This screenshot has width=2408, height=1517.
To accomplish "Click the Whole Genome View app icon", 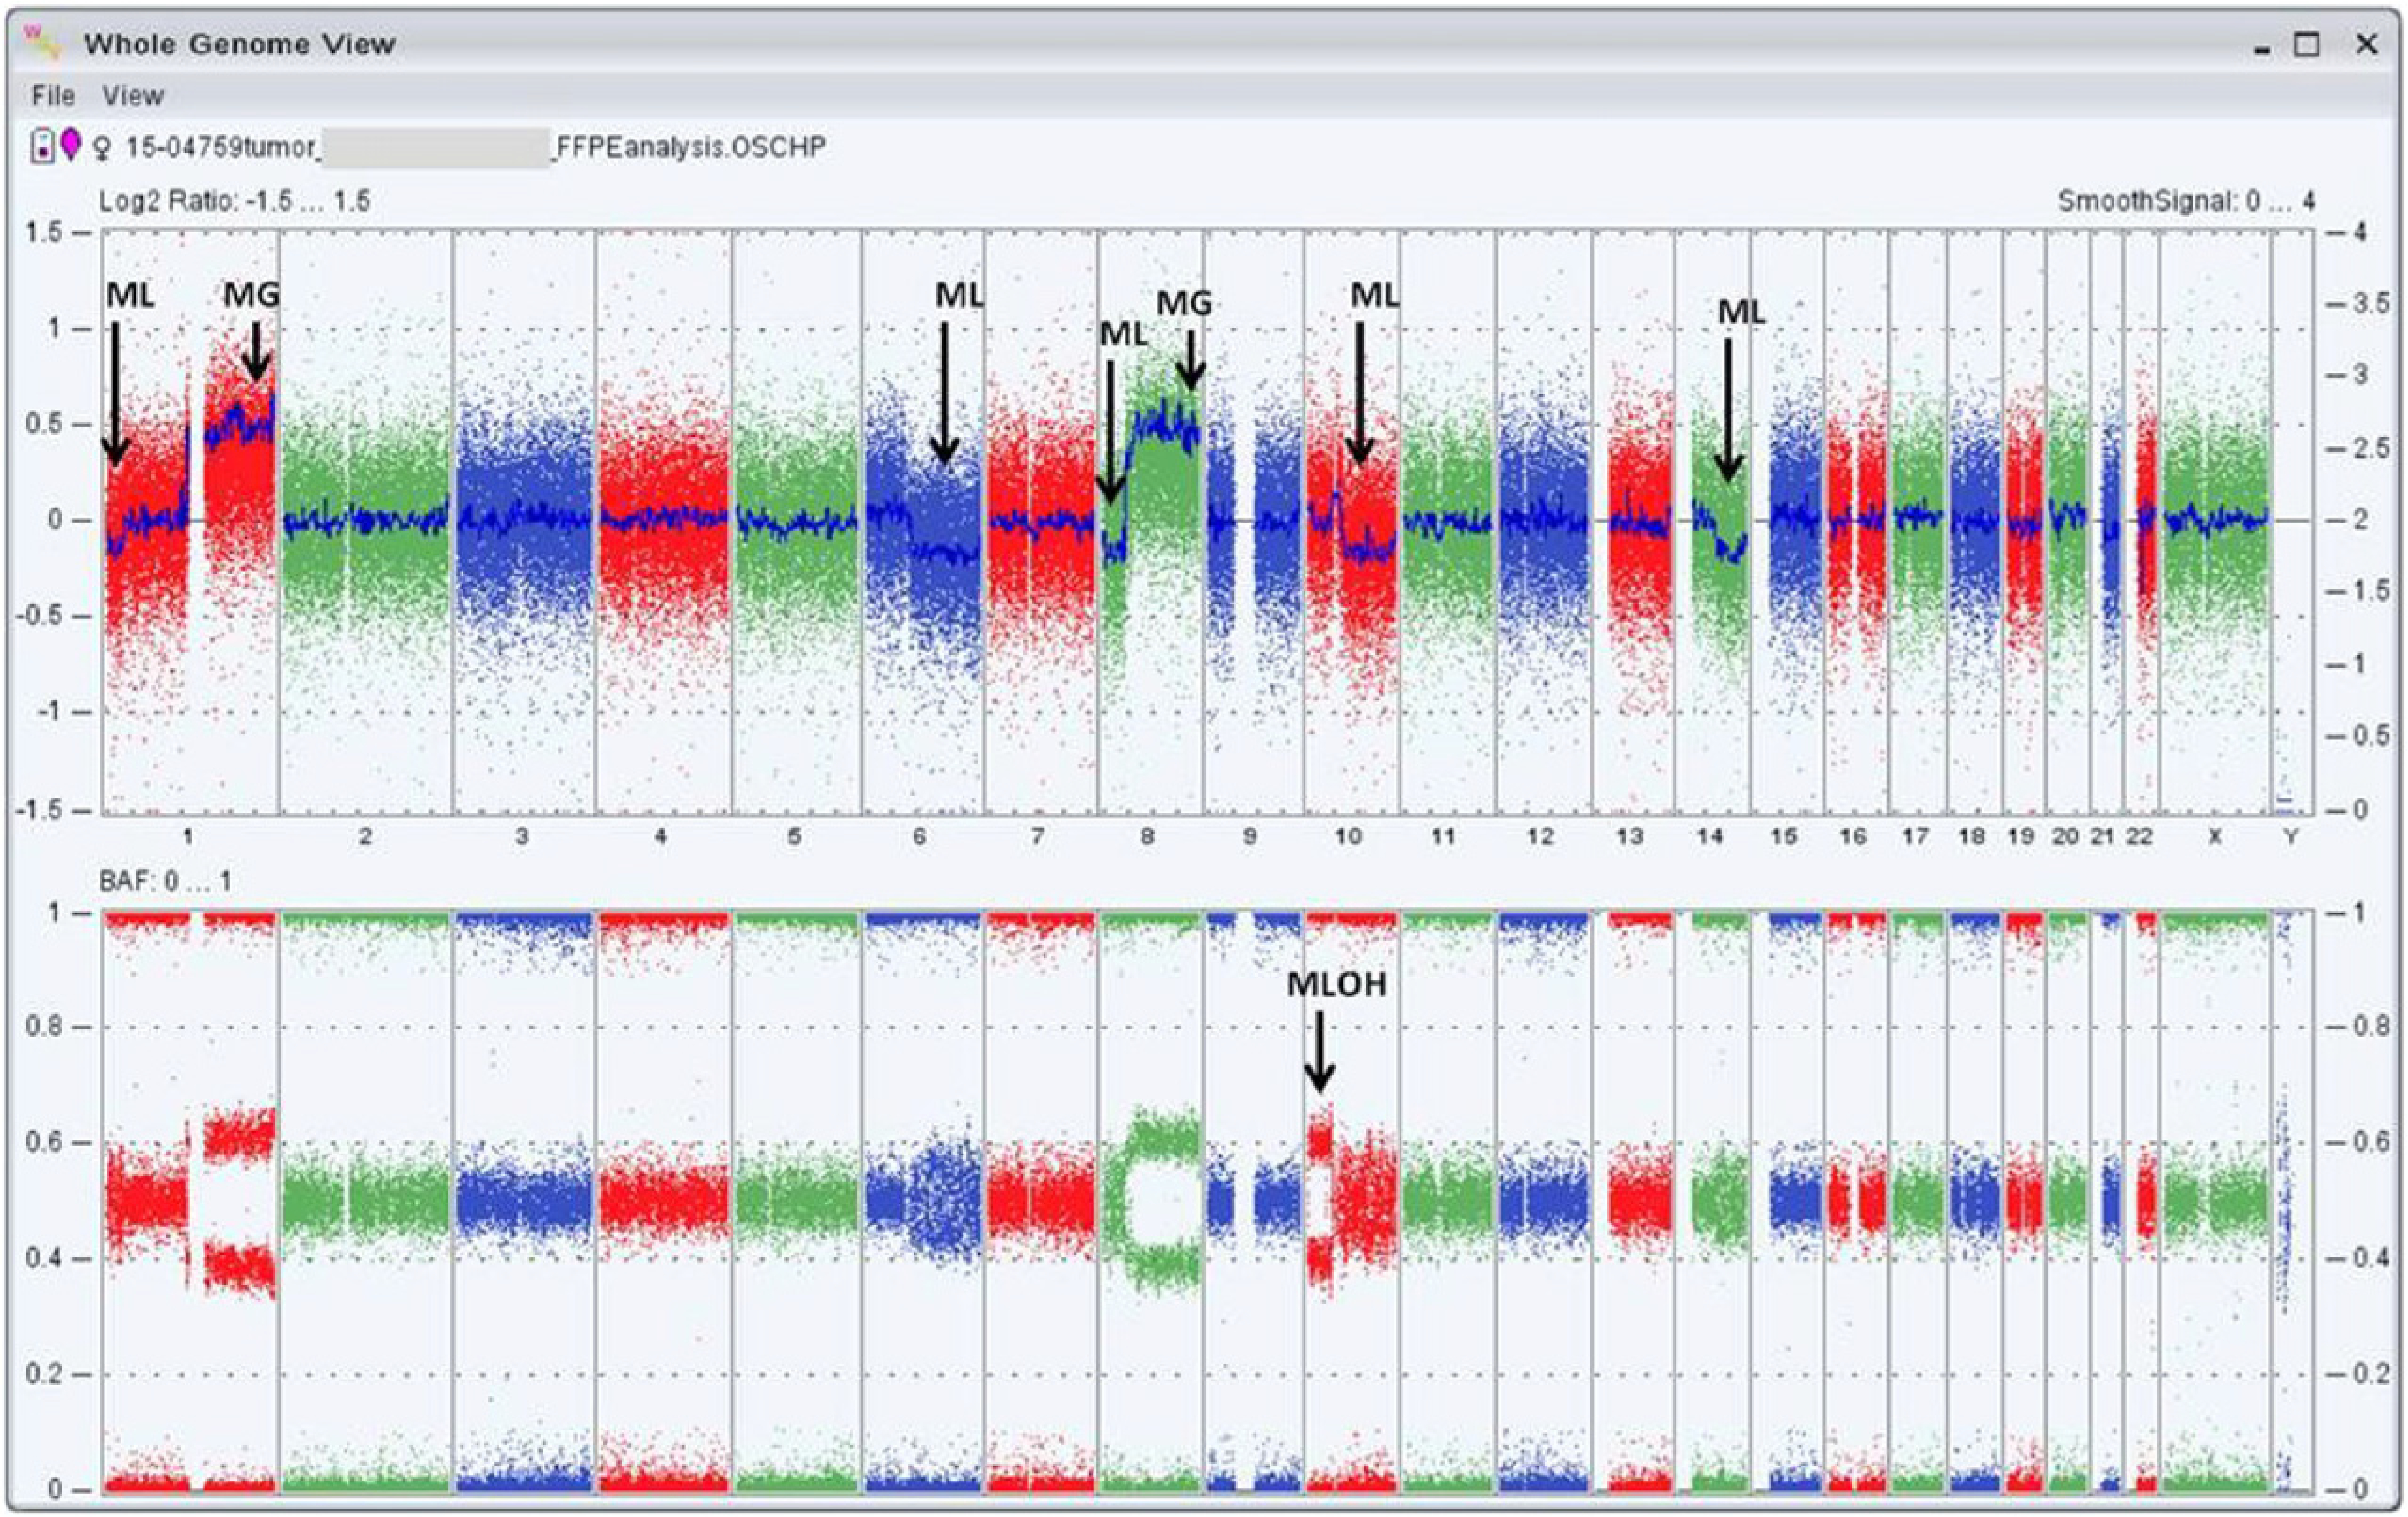I will point(42,43).
